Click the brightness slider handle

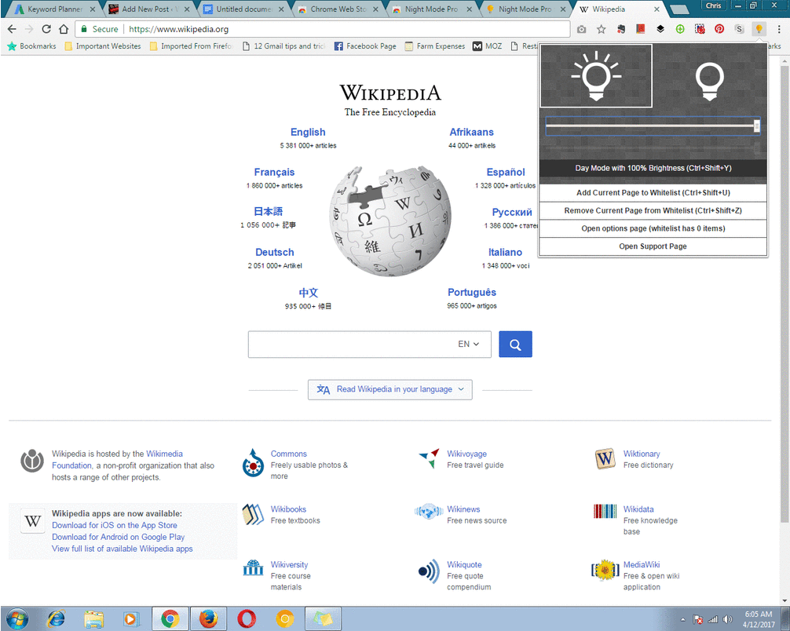pyautogui.click(x=756, y=126)
